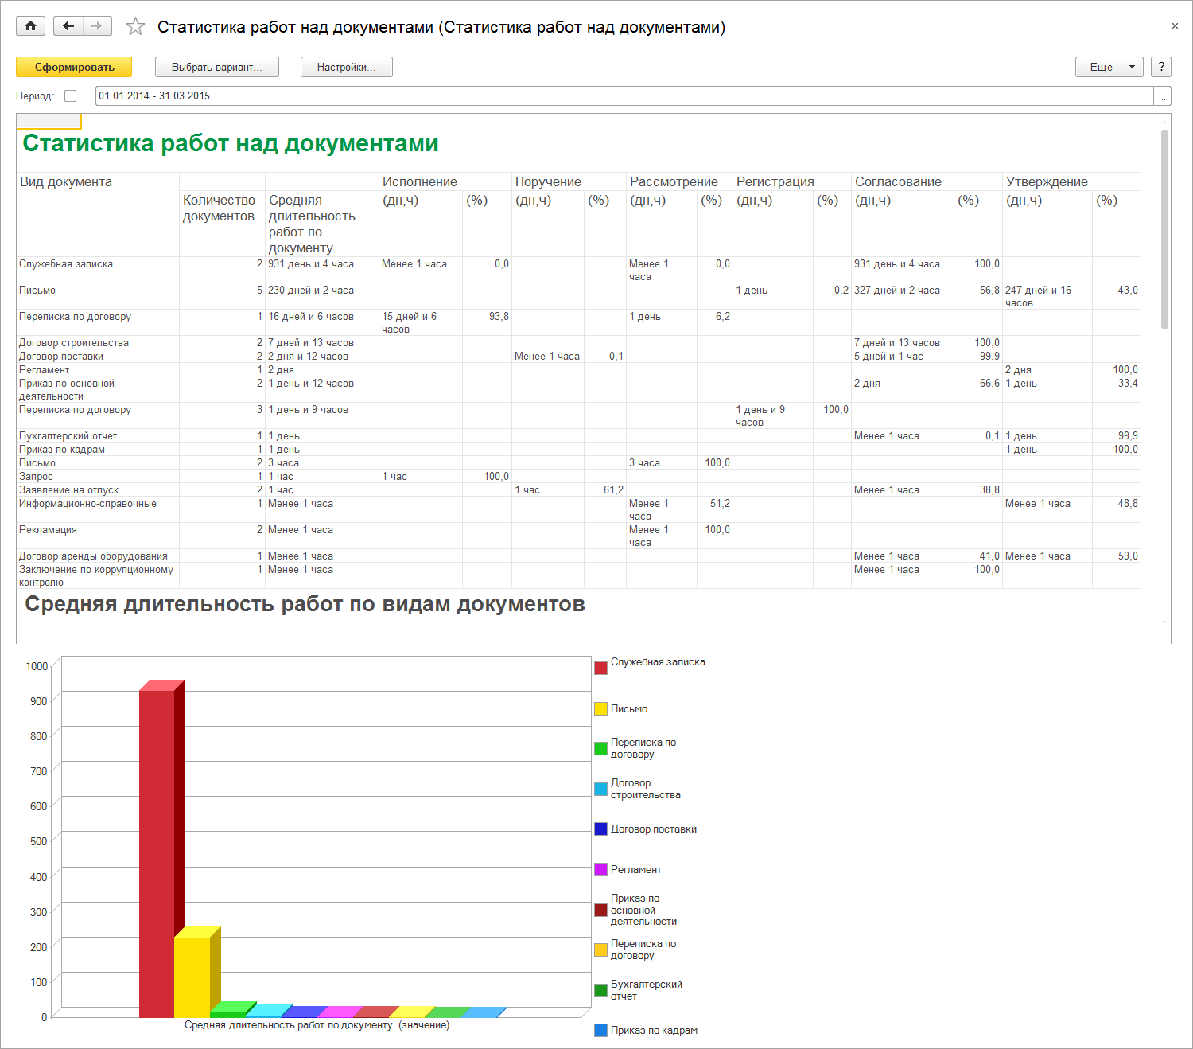Image resolution: width=1193 pixels, height=1049 pixels.
Task: Select Заявление на отпуск row name
Action: click(68, 489)
